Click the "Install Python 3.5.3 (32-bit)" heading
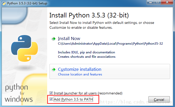This screenshot has width=175, height=107. pos(89,15)
